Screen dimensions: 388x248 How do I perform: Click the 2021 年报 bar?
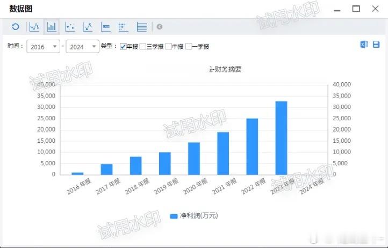coord(223,154)
